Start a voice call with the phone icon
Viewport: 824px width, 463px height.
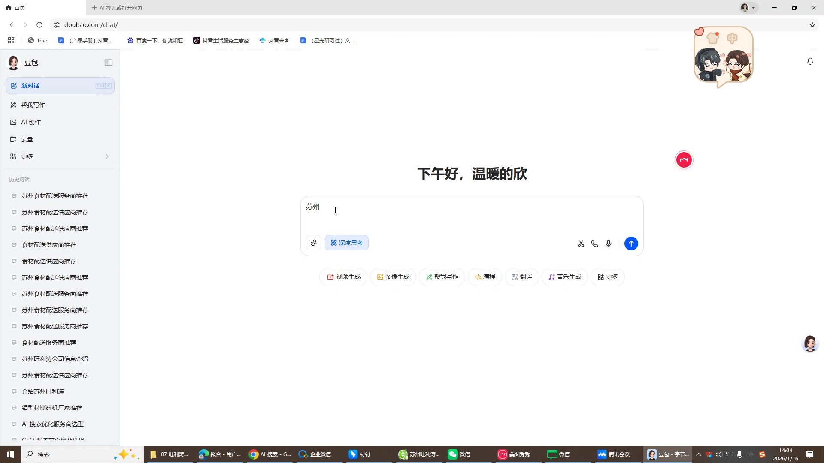click(x=594, y=243)
